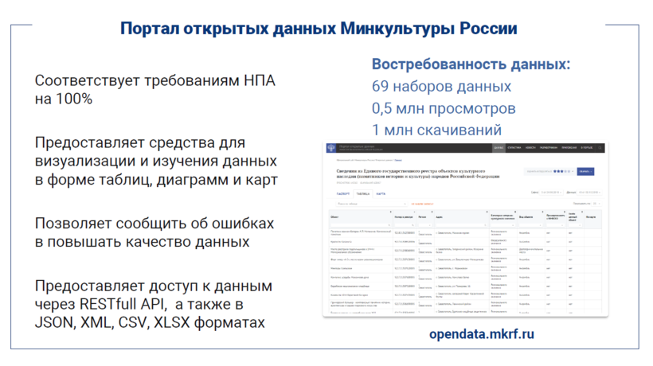Switch to the КАРТА tab
Screen dimensions: 653x366
[381, 193]
